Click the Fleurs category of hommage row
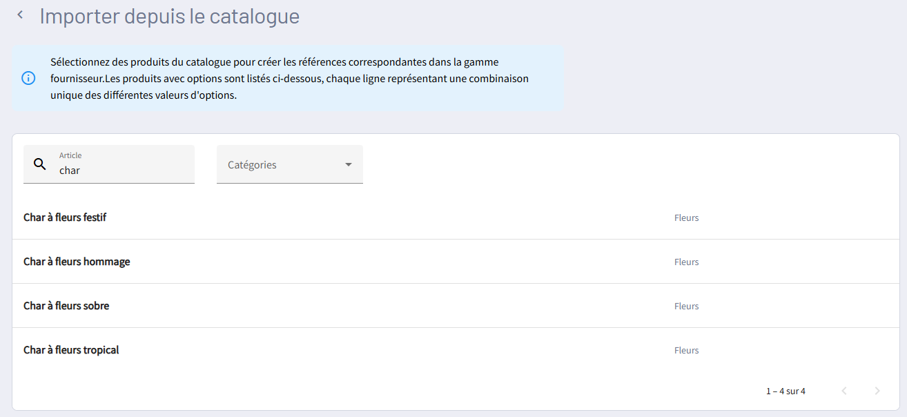The image size is (907, 417). [686, 262]
